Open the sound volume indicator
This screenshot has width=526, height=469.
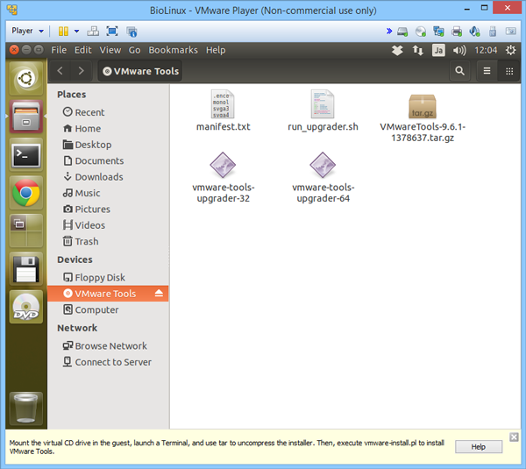[x=459, y=50]
